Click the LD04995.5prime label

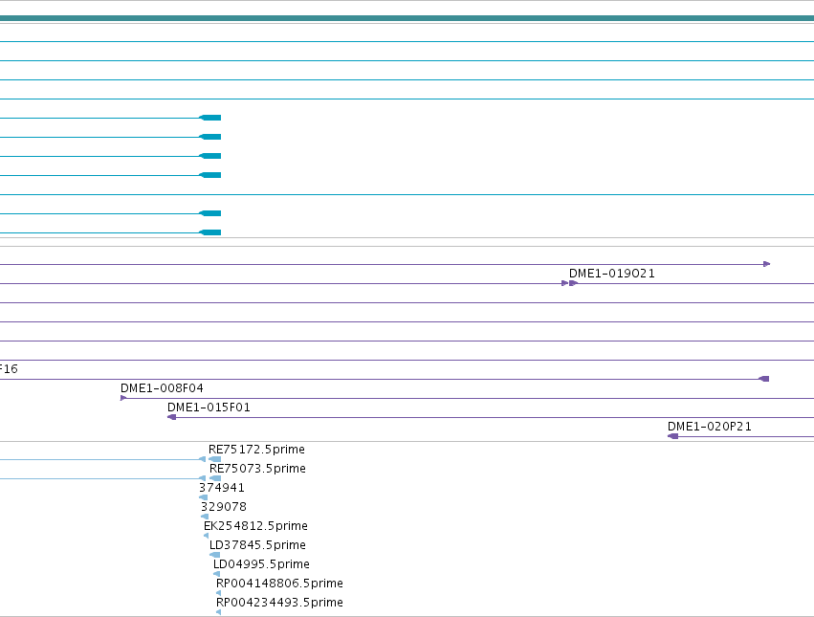(261, 564)
